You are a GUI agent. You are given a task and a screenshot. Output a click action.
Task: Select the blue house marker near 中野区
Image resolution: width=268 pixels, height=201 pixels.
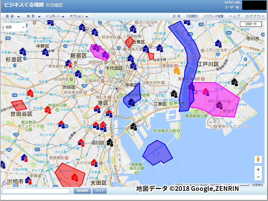pos(46,52)
